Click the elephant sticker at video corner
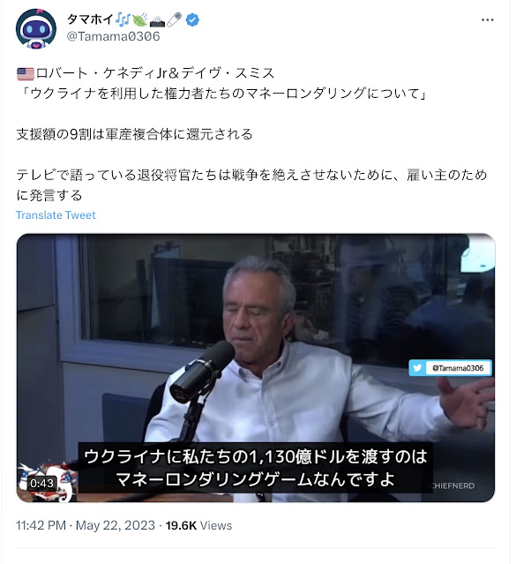The image size is (531, 564). click(x=47, y=481)
